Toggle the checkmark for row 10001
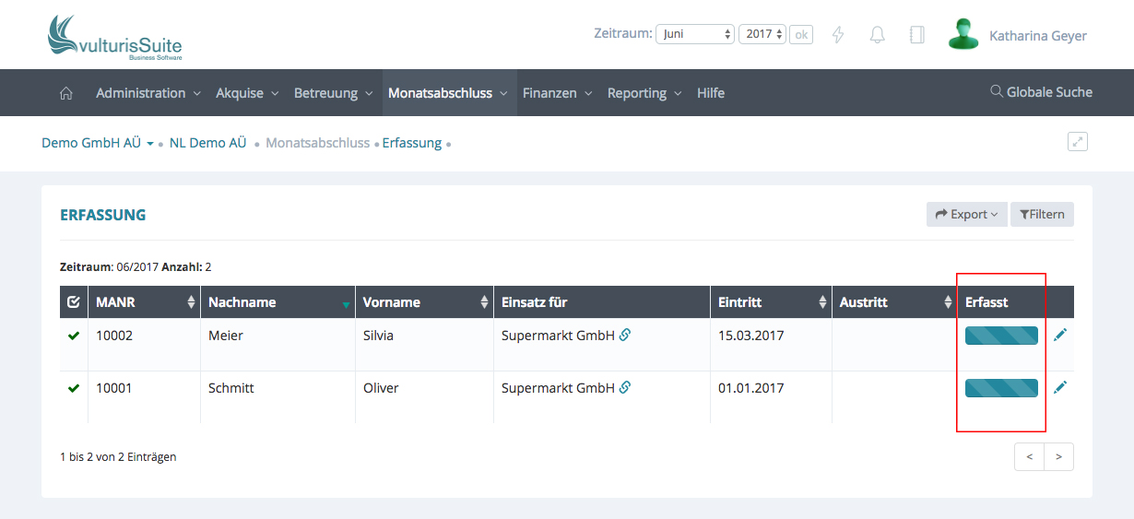Image resolution: width=1134 pixels, height=519 pixels. [x=74, y=388]
